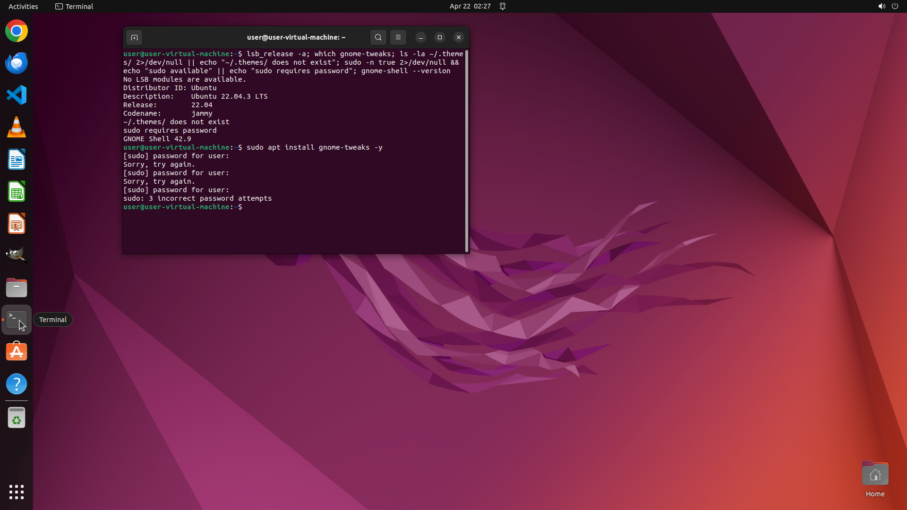The width and height of the screenshot is (907, 510).
Task: Launch GIMP image editor
Action: coord(17,255)
